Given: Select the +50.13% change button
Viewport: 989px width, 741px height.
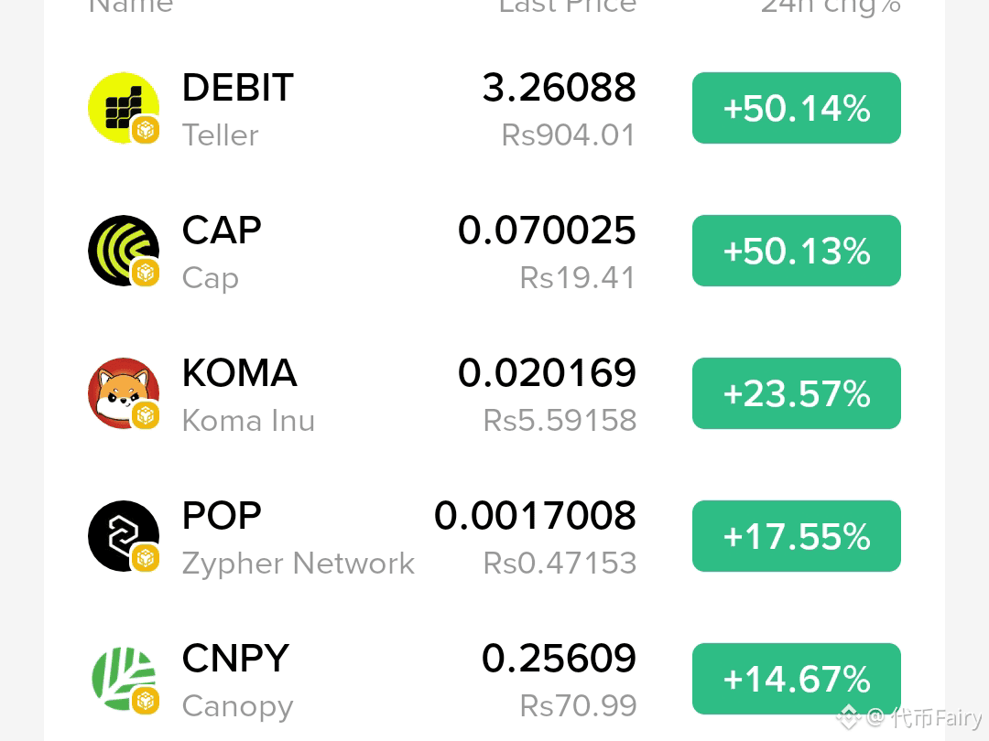Looking at the screenshot, I should 796,251.
